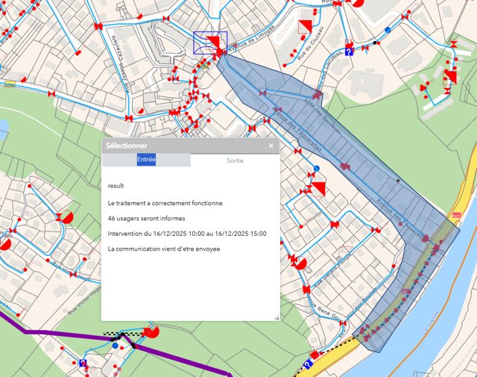Click the red square symbol near Rue du Cluzeau
Image resolution: width=477 pixels, height=377 pixels.
click(303, 27)
